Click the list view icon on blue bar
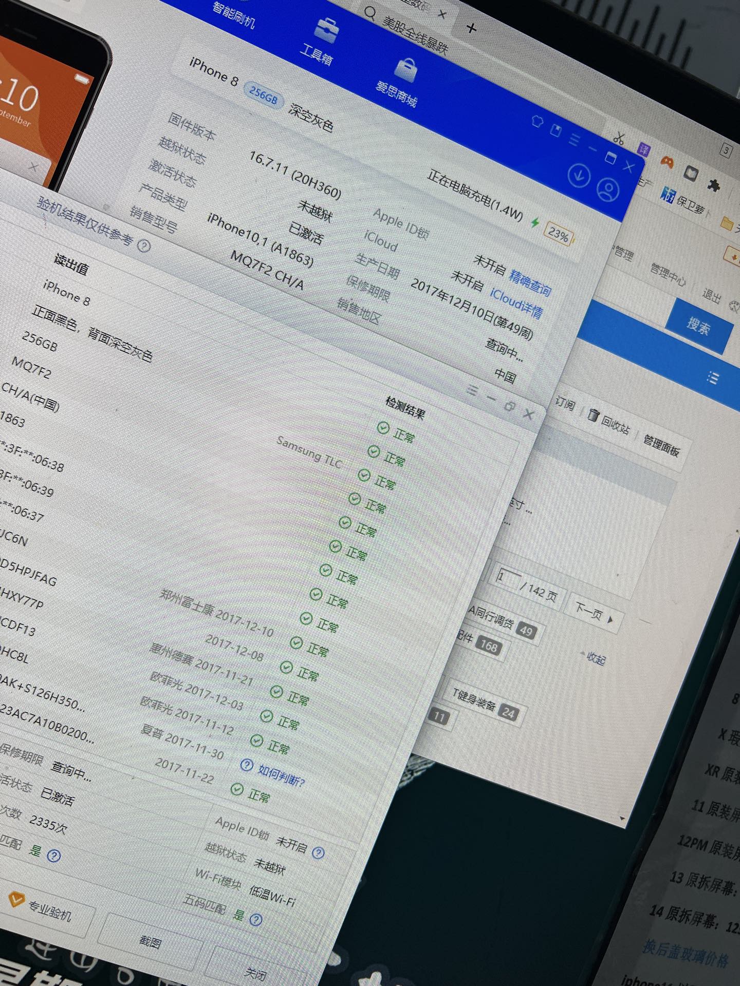Screen dimensions: 740x986 tap(713, 378)
